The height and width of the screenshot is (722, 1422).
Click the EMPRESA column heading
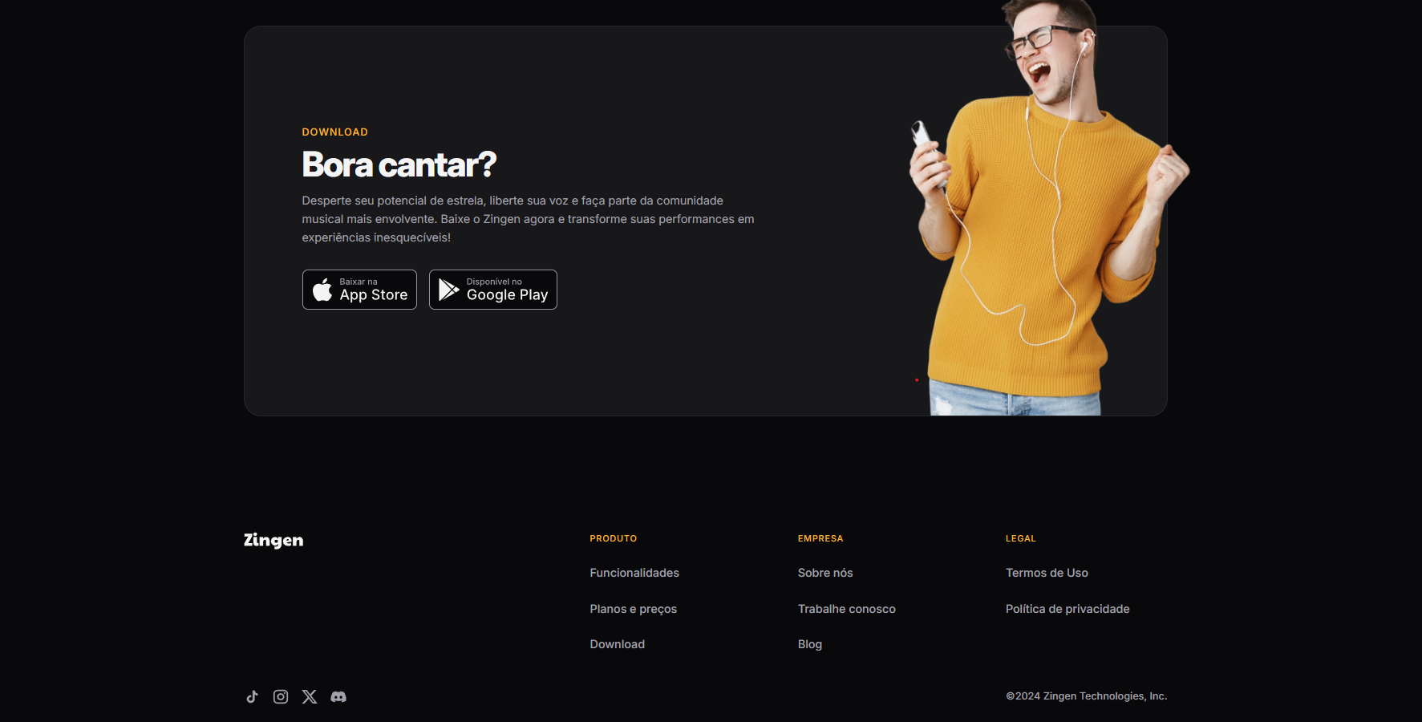[x=820, y=538]
